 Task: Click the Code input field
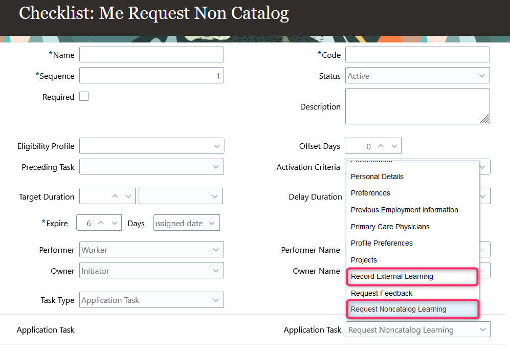[x=417, y=54]
